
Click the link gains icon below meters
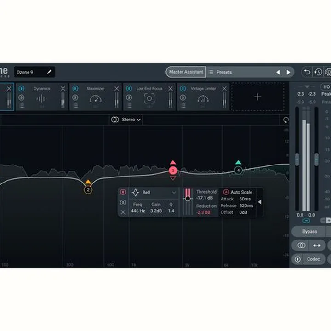click(x=307, y=221)
